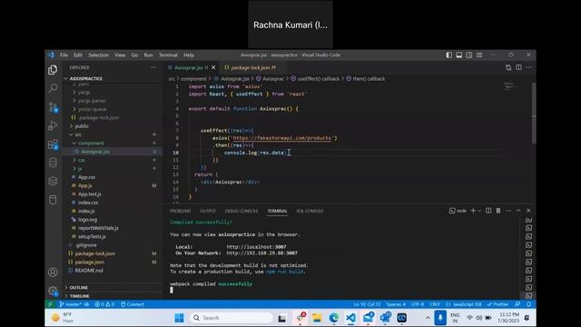
Task: Switch to the Problems panel tab
Action: [x=180, y=211]
